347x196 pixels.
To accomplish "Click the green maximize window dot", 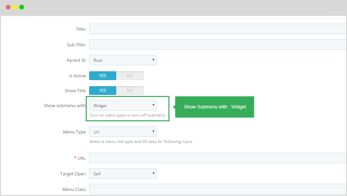I will pyautogui.click(x=22, y=7).
